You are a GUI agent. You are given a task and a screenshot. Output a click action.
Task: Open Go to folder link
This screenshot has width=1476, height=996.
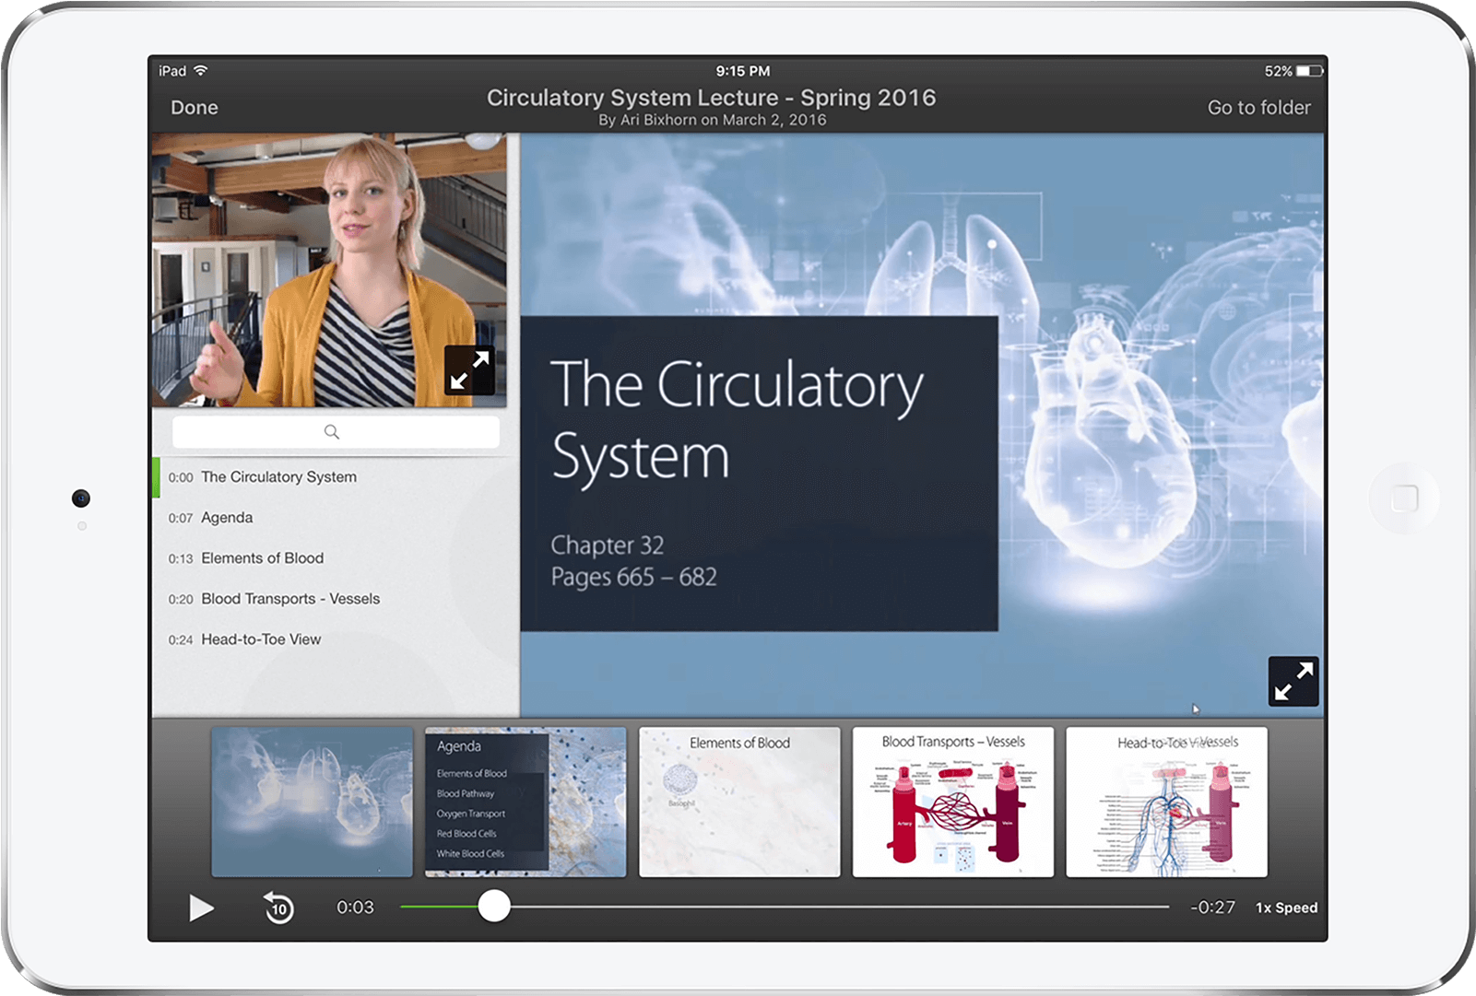pyautogui.click(x=1258, y=108)
